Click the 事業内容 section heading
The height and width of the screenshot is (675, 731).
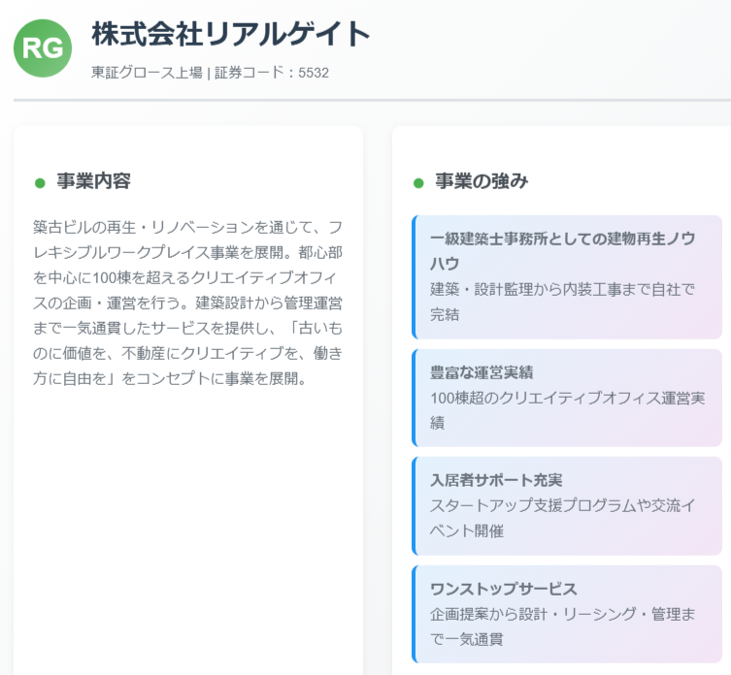coord(94,181)
